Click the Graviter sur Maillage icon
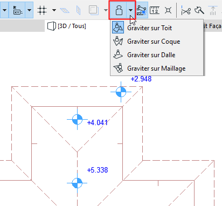222x206 pixels. pyautogui.click(x=118, y=68)
